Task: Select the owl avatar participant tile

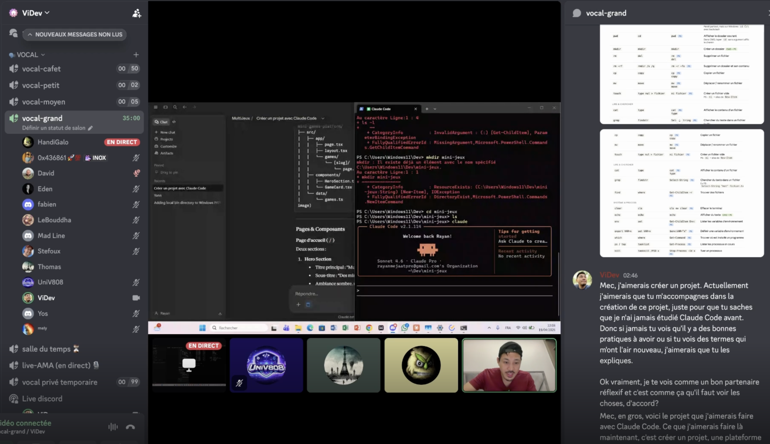Action: pos(421,365)
